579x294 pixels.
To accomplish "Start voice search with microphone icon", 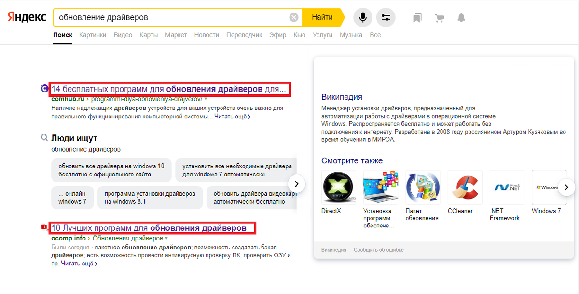I will tap(363, 17).
